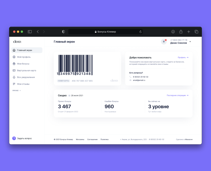Click 'Махаоне' footer link
This screenshot has width=211, height=171.
pos(189,139)
